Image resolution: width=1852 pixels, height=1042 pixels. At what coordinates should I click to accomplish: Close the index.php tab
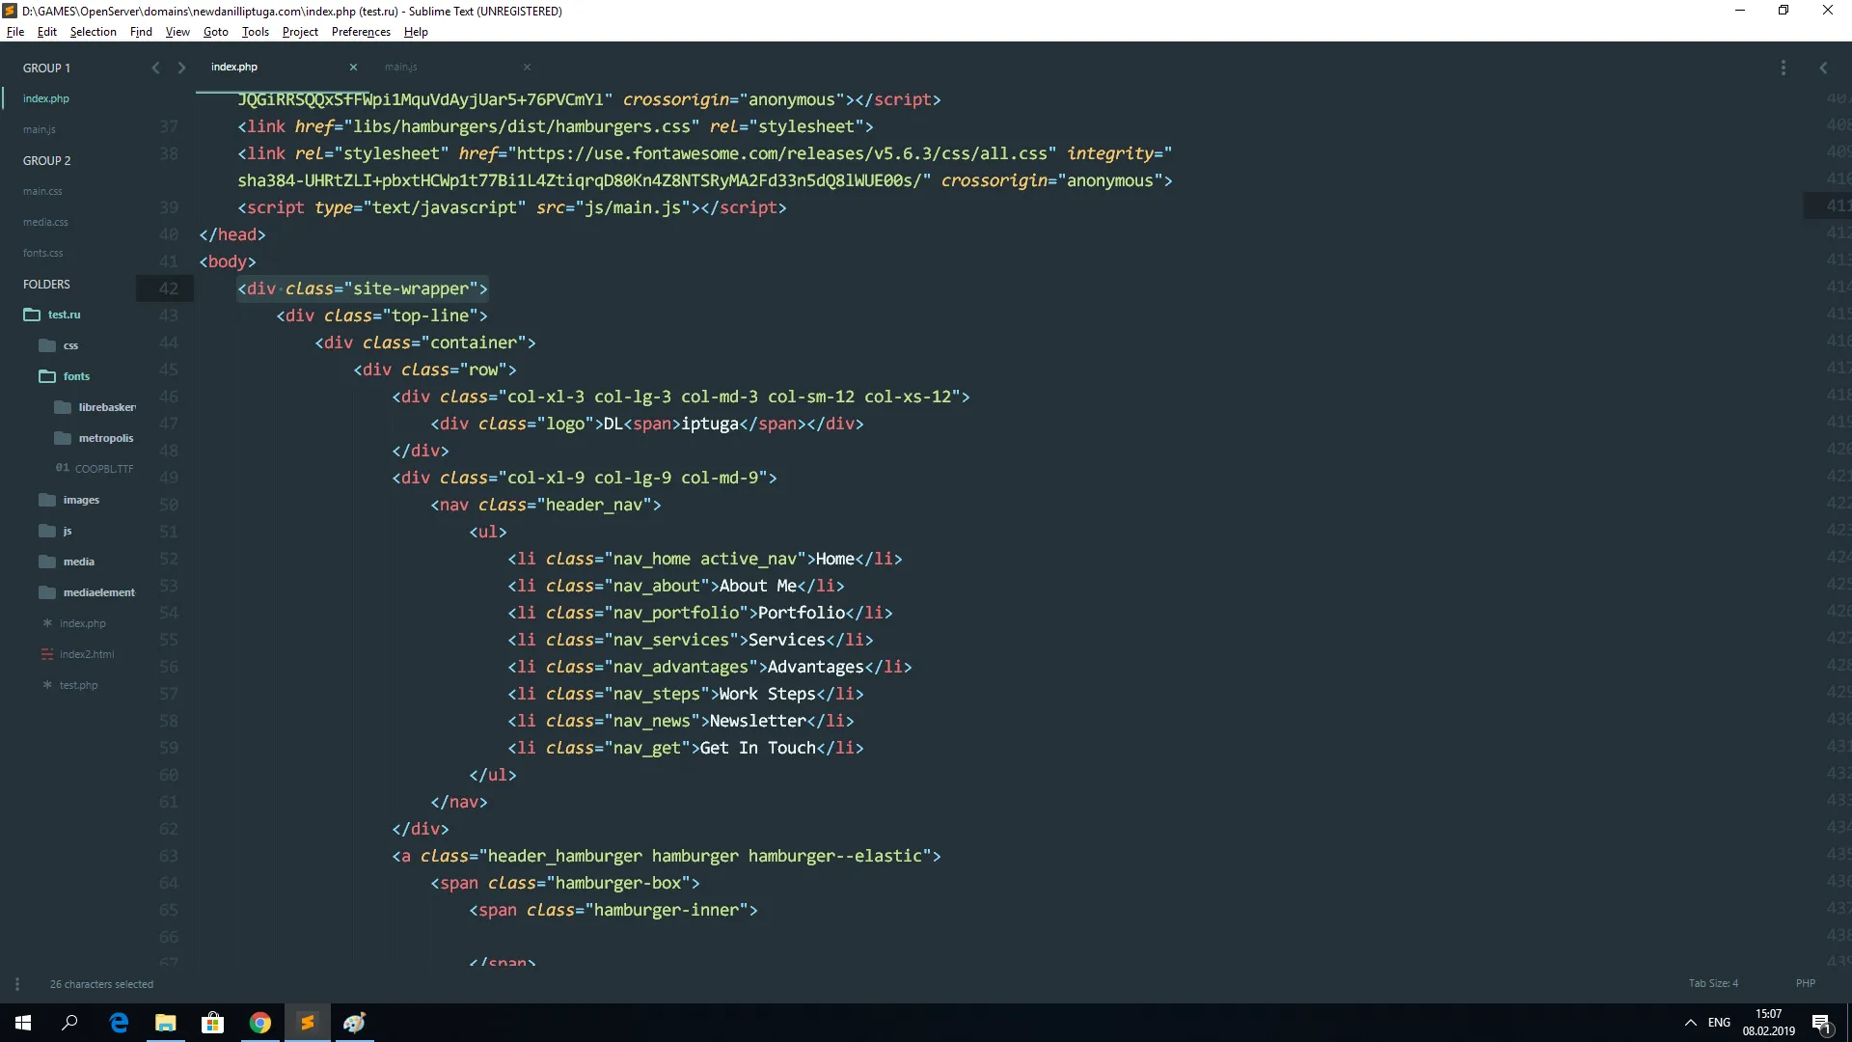353,68
